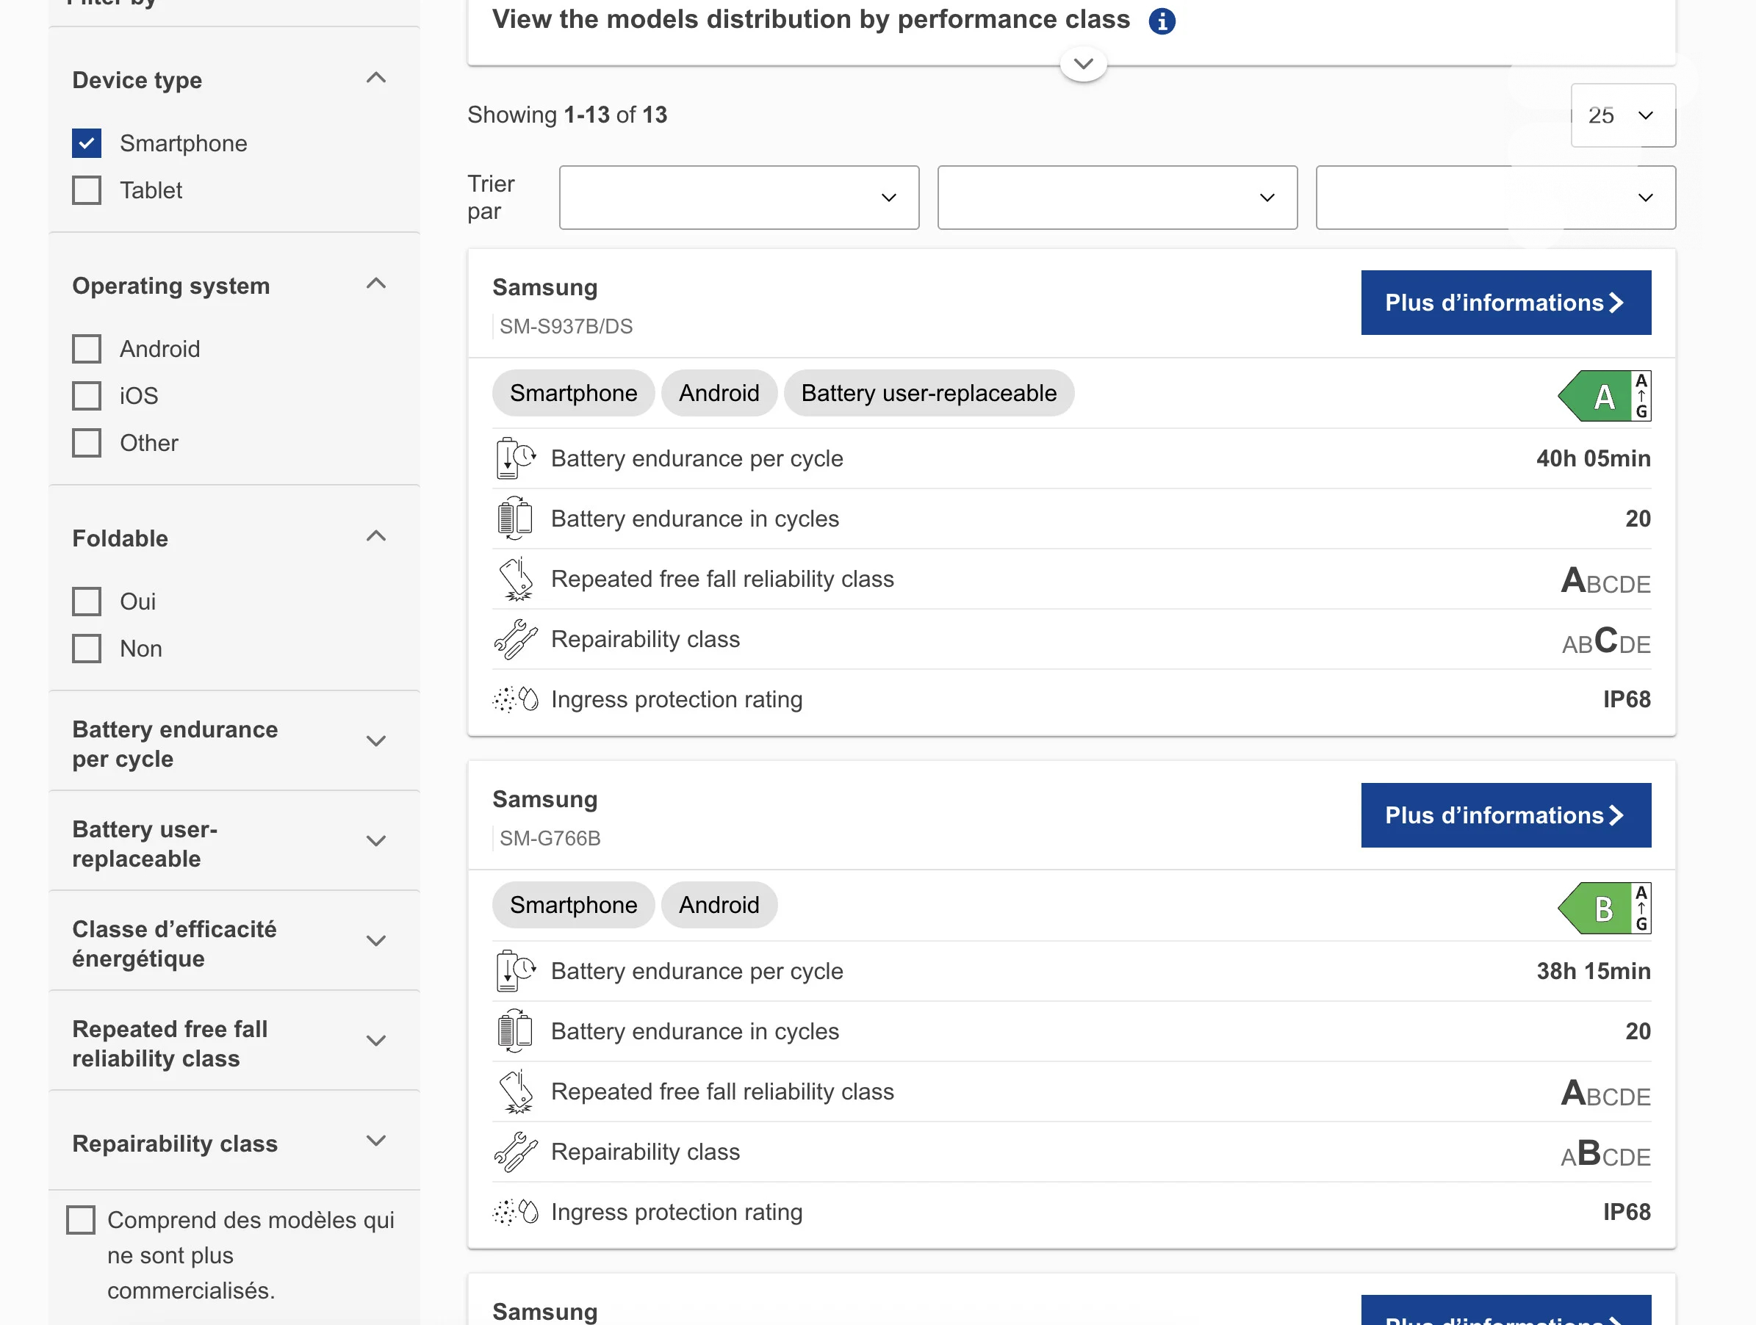The height and width of the screenshot is (1325, 1756).
Task: Click View the models distribution by performance class heading
Action: pyautogui.click(x=810, y=20)
